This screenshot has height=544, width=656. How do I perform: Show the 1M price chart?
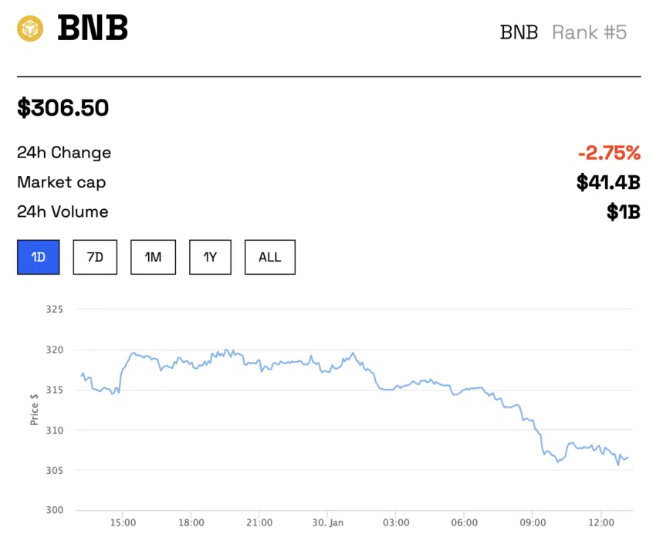tap(153, 257)
